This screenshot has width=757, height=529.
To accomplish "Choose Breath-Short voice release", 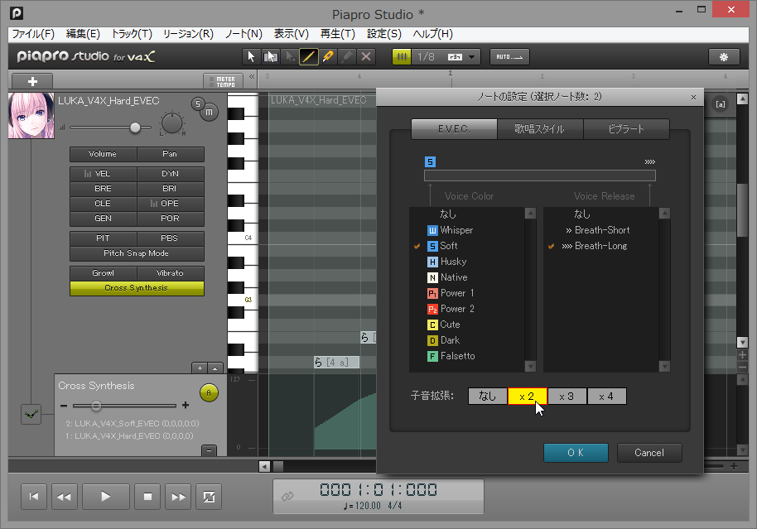I will [x=600, y=230].
